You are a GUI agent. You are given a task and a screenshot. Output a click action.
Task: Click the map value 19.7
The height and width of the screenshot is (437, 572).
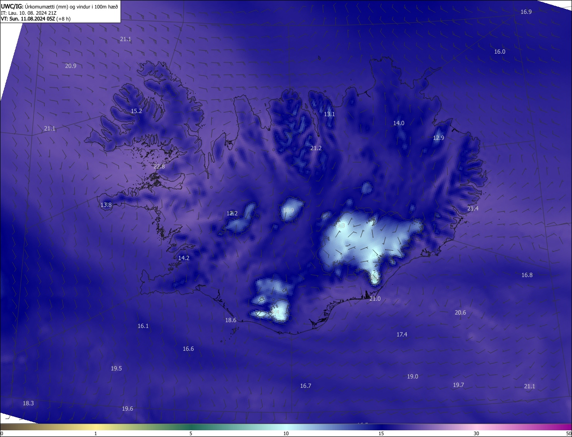click(x=458, y=385)
